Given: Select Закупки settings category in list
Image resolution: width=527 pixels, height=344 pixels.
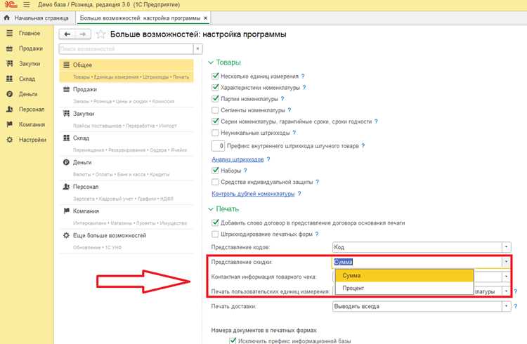Looking at the screenshot, I should click(126, 119).
